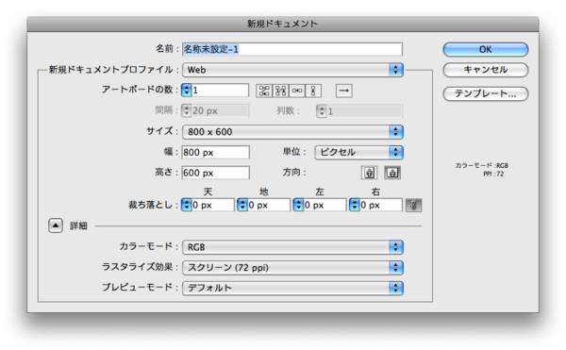Click the OK button
Viewport: 566px width, 350px height.
tap(486, 49)
